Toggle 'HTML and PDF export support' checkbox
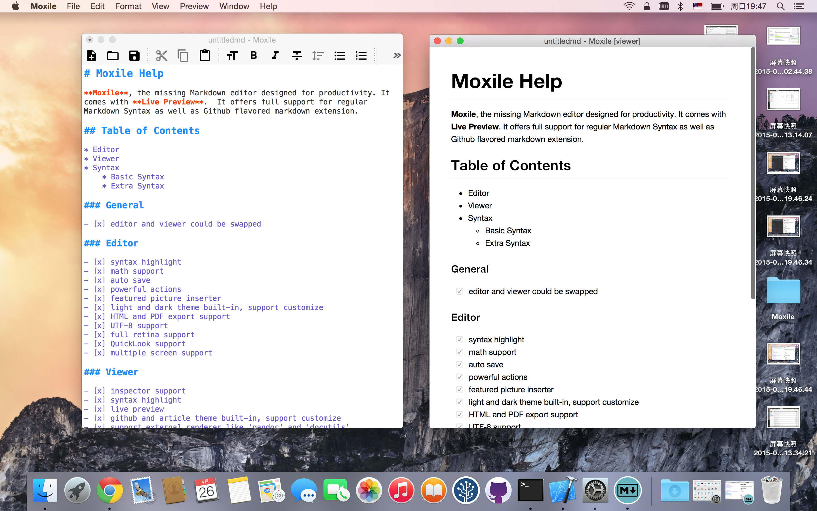 460,415
